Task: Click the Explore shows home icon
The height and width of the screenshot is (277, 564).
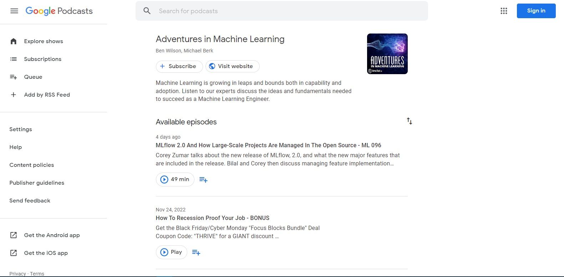Action: pyautogui.click(x=14, y=41)
